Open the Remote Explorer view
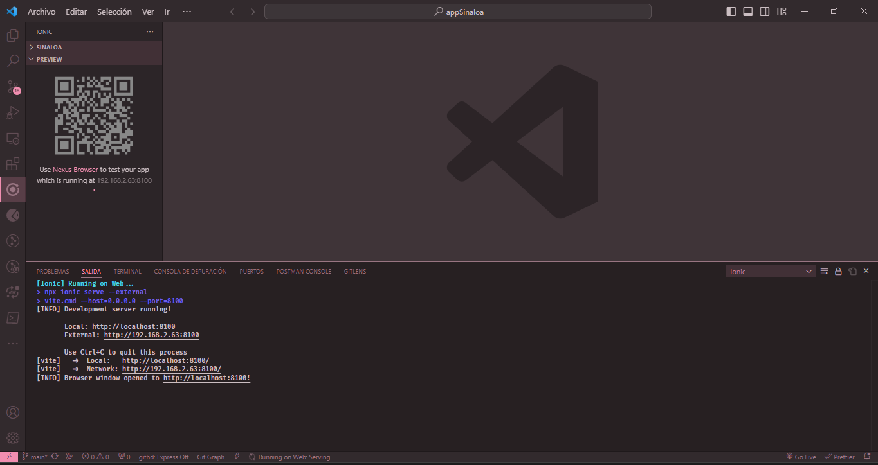The width and height of the screenshot is (878, 465). coord(12,138)
